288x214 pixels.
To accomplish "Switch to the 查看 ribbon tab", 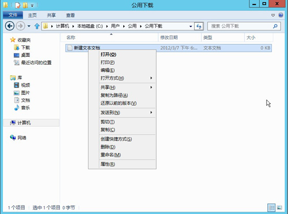I will [x=70, y=15].
